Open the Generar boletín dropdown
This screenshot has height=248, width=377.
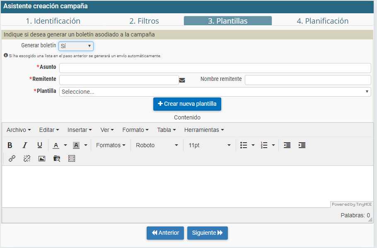pos(76,46)
